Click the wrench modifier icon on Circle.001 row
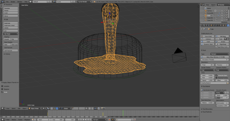Viewport: 230px width, 121px height. click(x=219, y=13)
